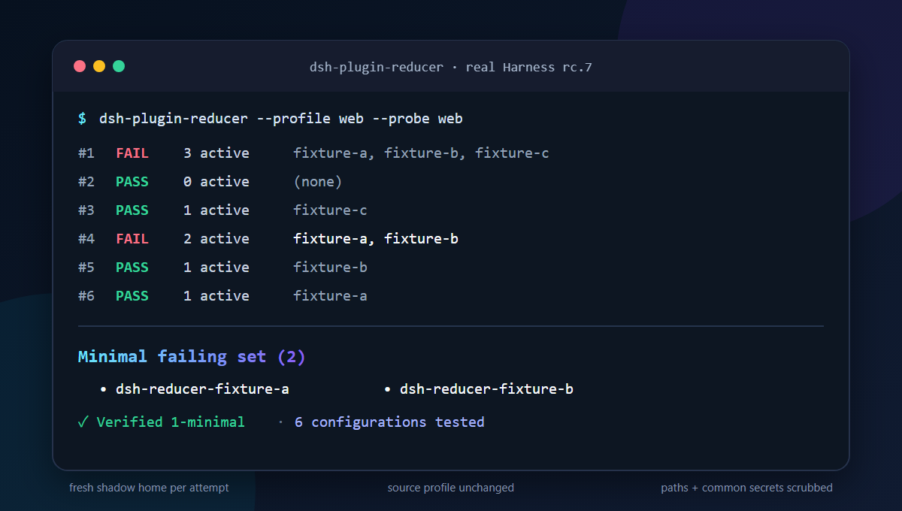902x511 pixels.
Task: Click row number '#1'
Action: 86,153
